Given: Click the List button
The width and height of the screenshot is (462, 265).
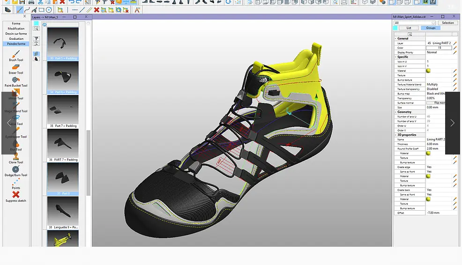Looking at the screenshot, I should click(x=409, y=28).
